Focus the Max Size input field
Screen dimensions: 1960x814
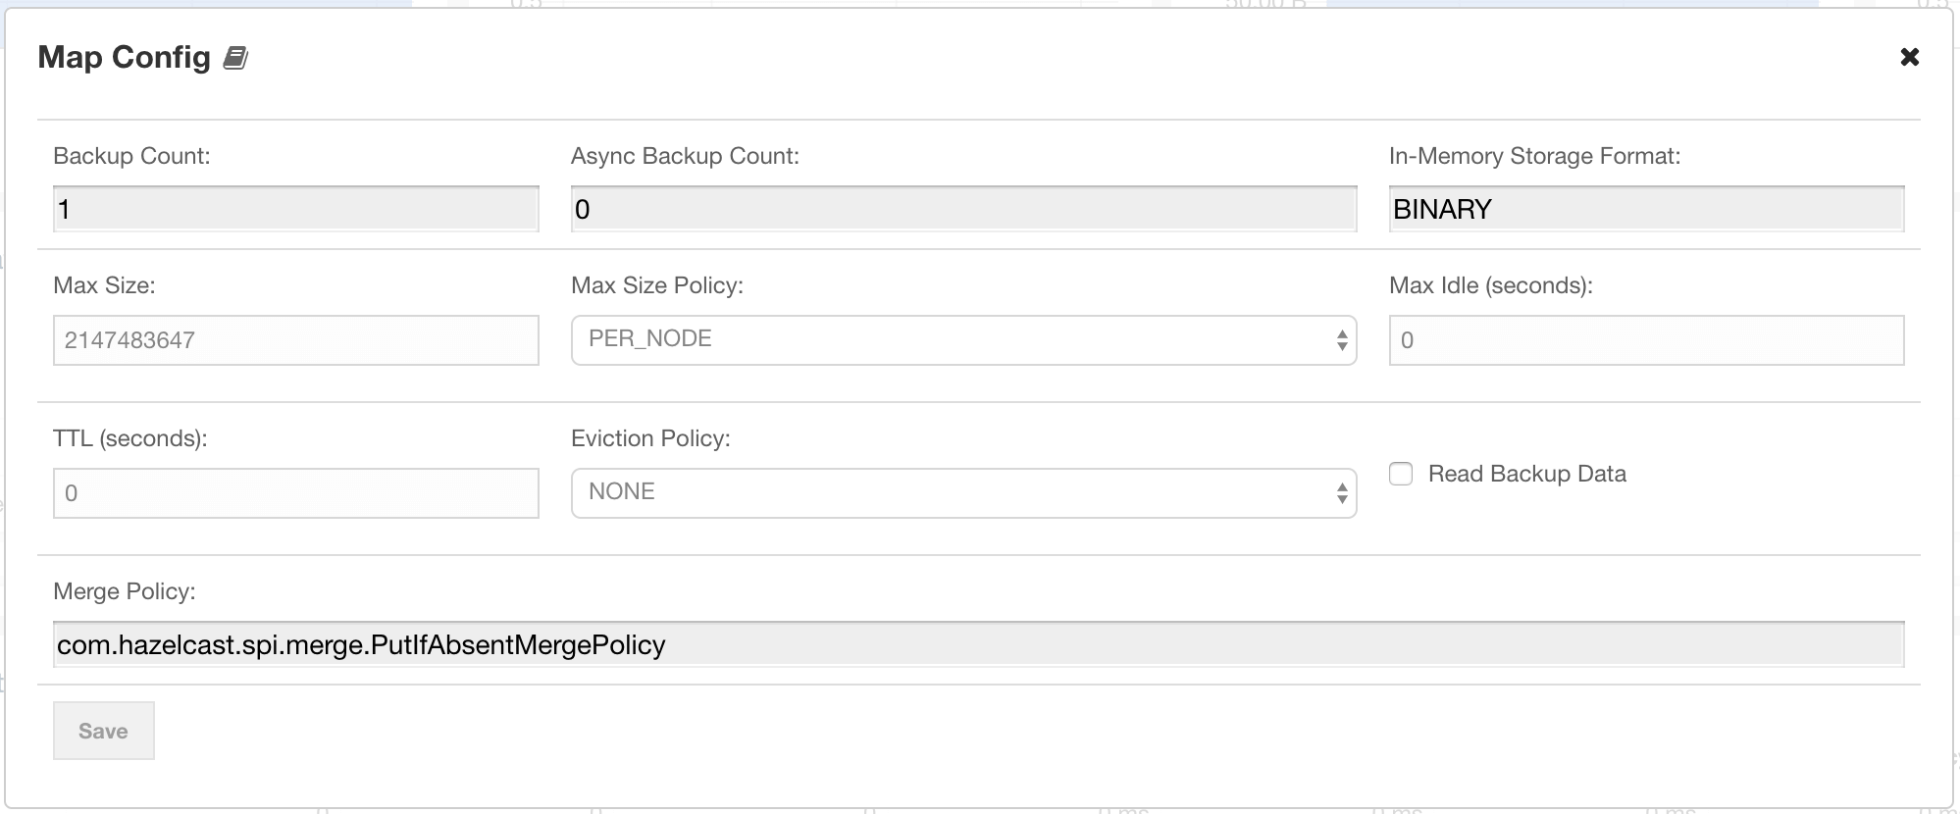[295, 340]
